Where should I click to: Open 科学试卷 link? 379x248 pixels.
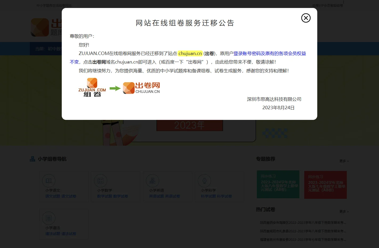click(224, 196)
